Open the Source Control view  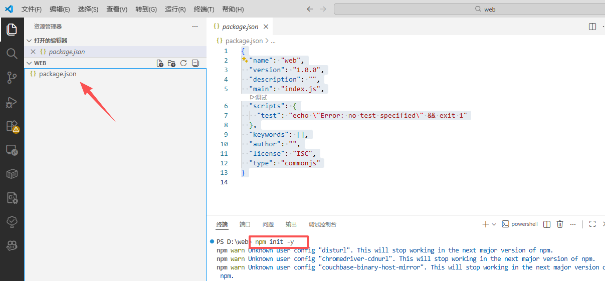click(x=12, y=78)
